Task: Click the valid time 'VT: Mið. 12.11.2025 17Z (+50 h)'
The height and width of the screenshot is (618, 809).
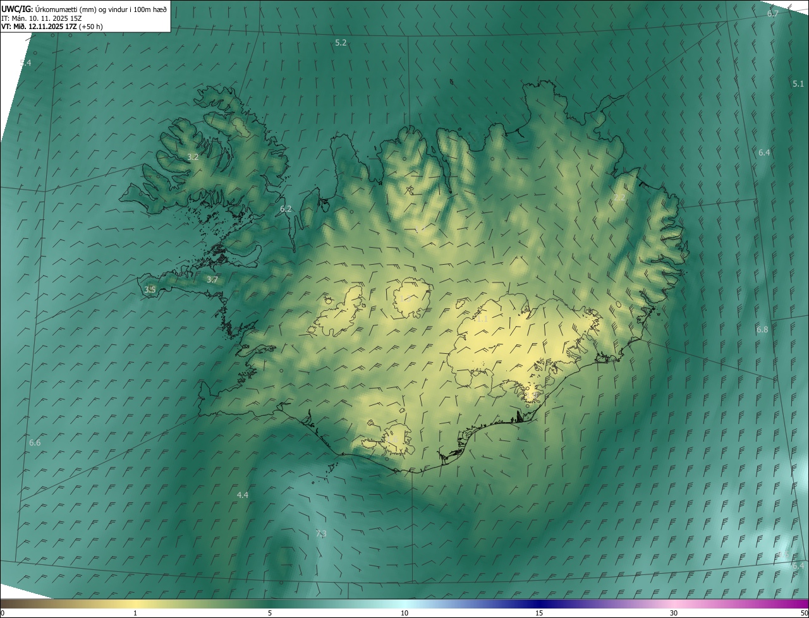Action: pyautogui.click(x=52, y=27)
